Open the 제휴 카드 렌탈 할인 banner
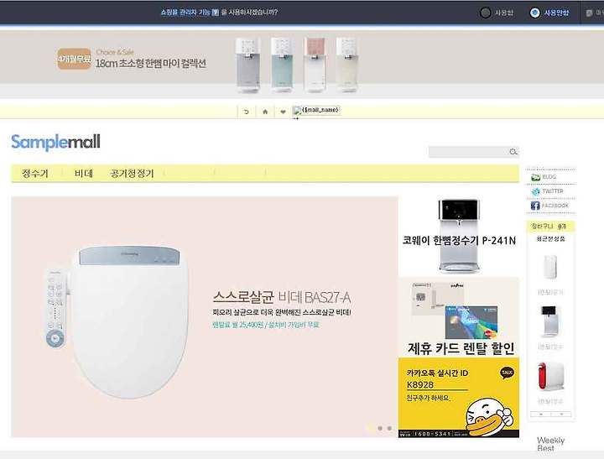Screen dimensions: 604x459 (459, 317)
